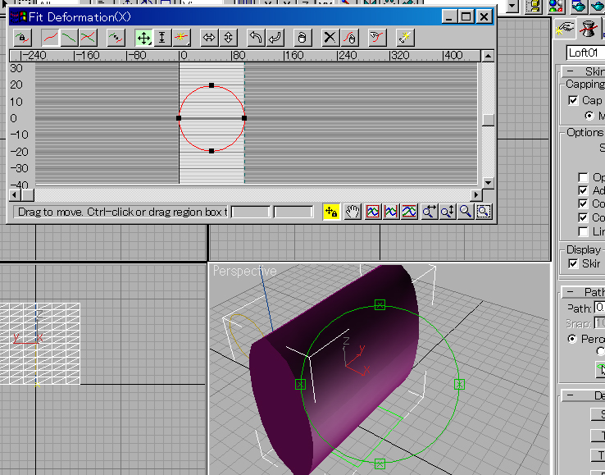This screenshot has height=475, width=605.
Task: Click the Path value field
Action: [x=599, y=308]
